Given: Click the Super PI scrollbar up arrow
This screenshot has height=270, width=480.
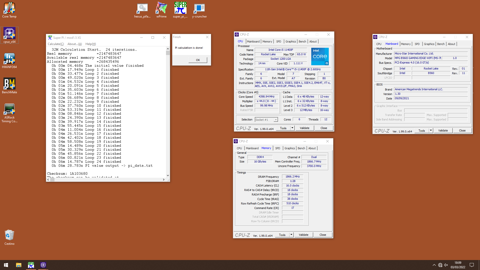Looking at the screenshot, I should point(168,49).
